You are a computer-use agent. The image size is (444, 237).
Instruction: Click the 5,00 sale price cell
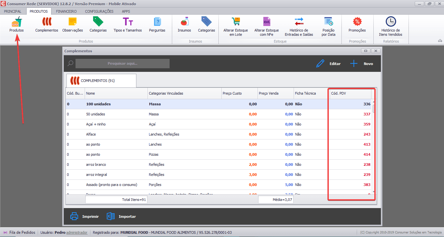tap(276, 185)
